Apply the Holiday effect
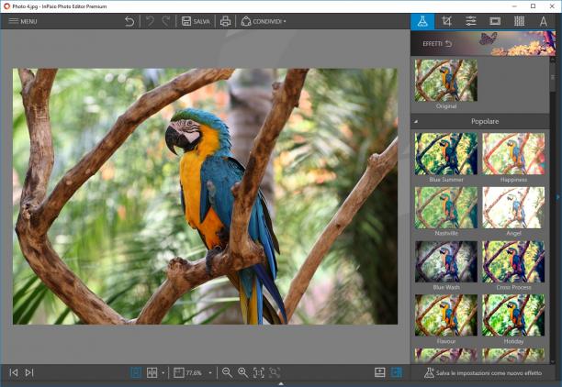This screenshot has height=387, width=562. (513, 315)
